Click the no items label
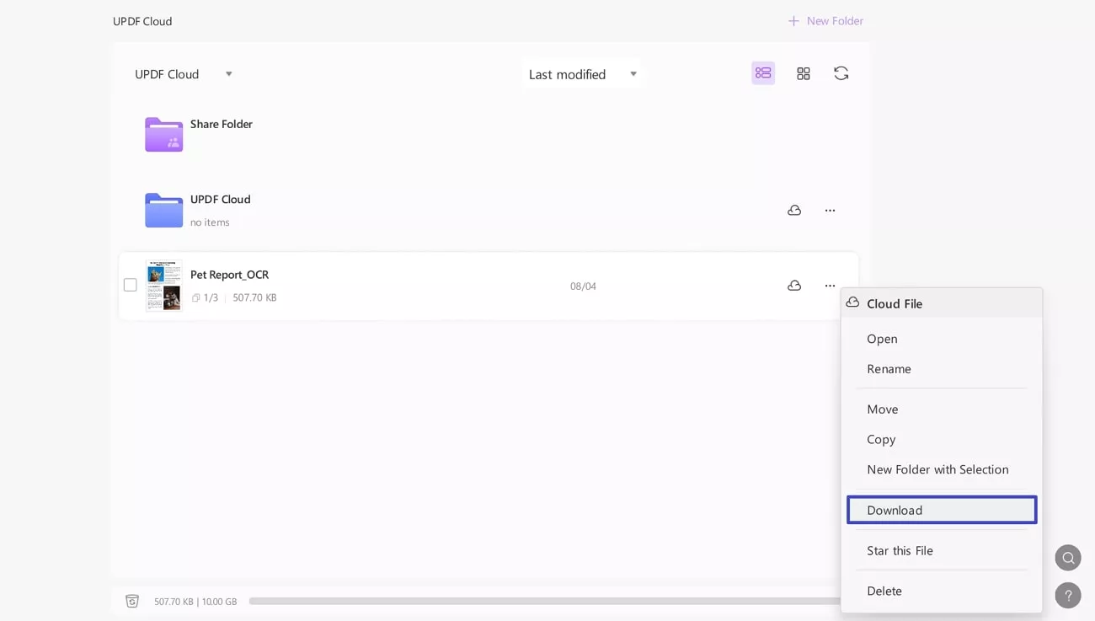Viewport: 1095px width, 621px height. click(210, 222)
